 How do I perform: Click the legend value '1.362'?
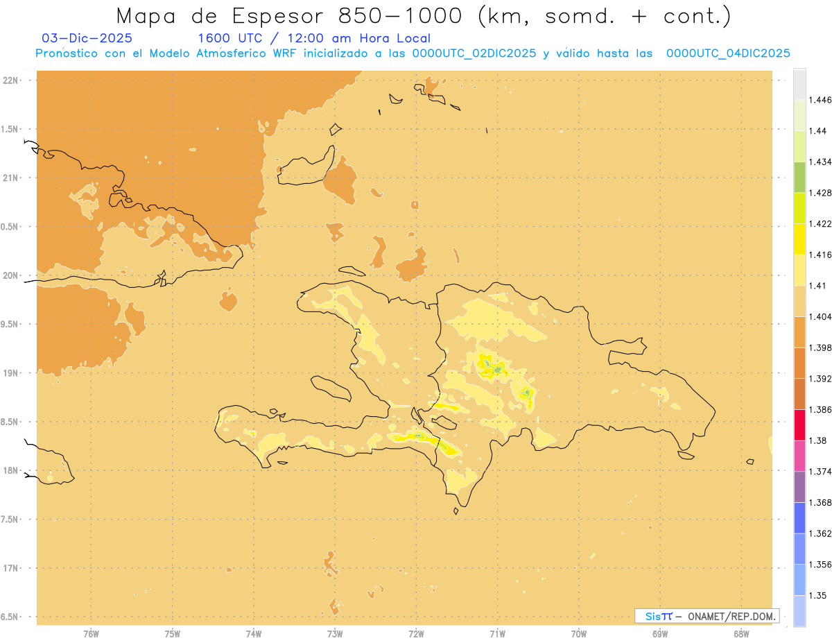tap(821, 533)
